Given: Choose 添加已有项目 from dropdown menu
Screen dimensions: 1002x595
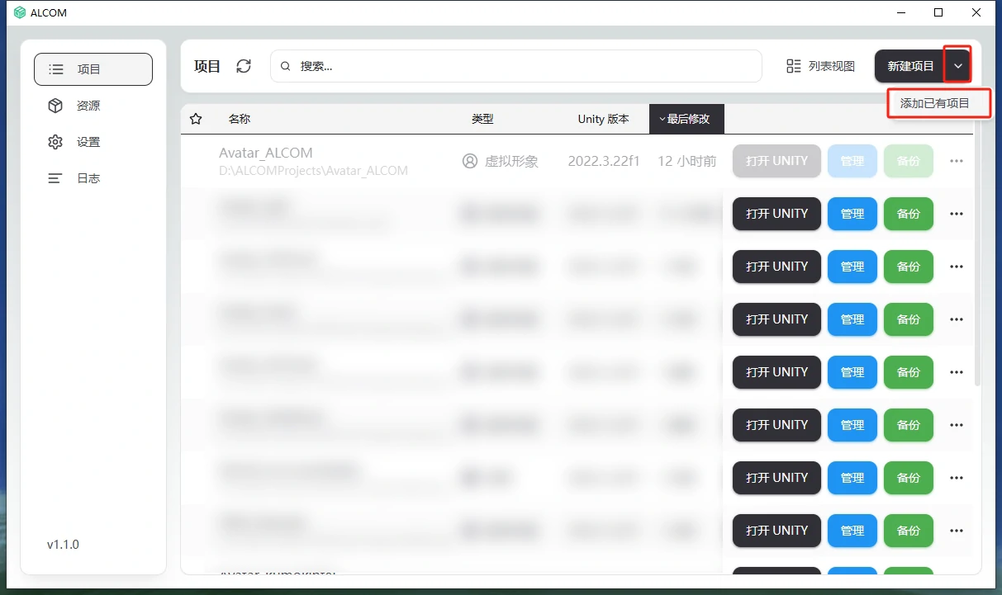Looking at the screenshot, I should click(x=934, y=103).
